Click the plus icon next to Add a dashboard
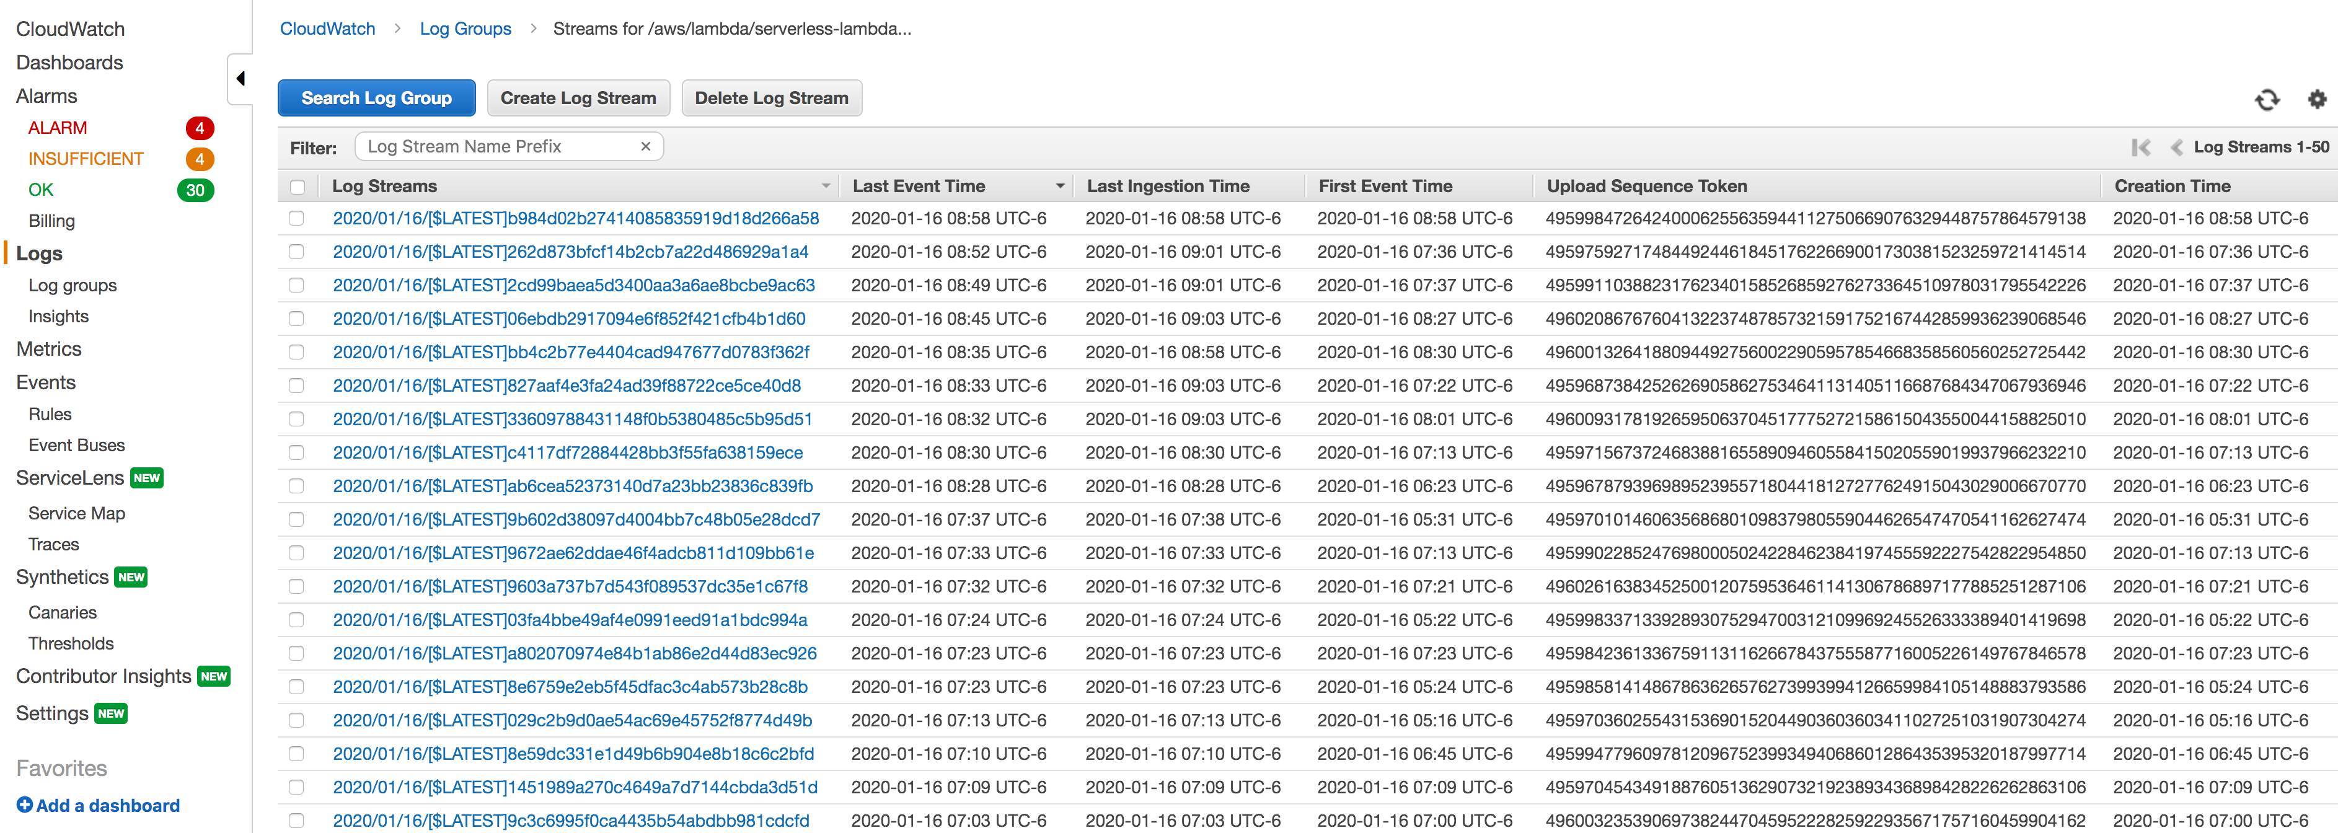The image size is (2338, 833). (25, 805)
